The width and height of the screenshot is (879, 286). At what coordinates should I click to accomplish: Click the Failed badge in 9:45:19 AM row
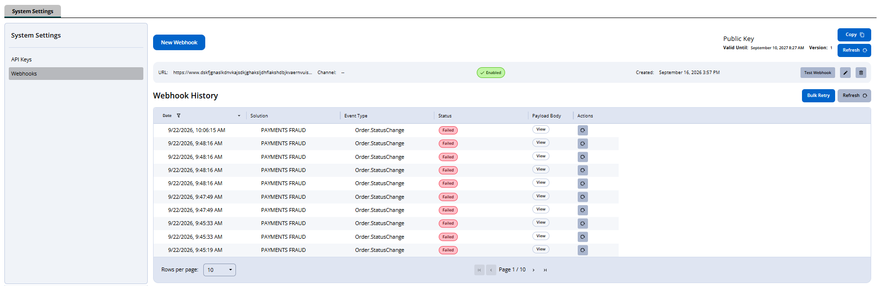448,250
